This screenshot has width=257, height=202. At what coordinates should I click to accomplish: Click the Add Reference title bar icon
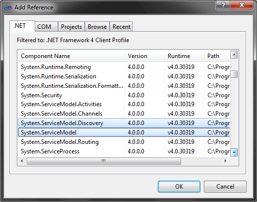[x=8, y=7]
